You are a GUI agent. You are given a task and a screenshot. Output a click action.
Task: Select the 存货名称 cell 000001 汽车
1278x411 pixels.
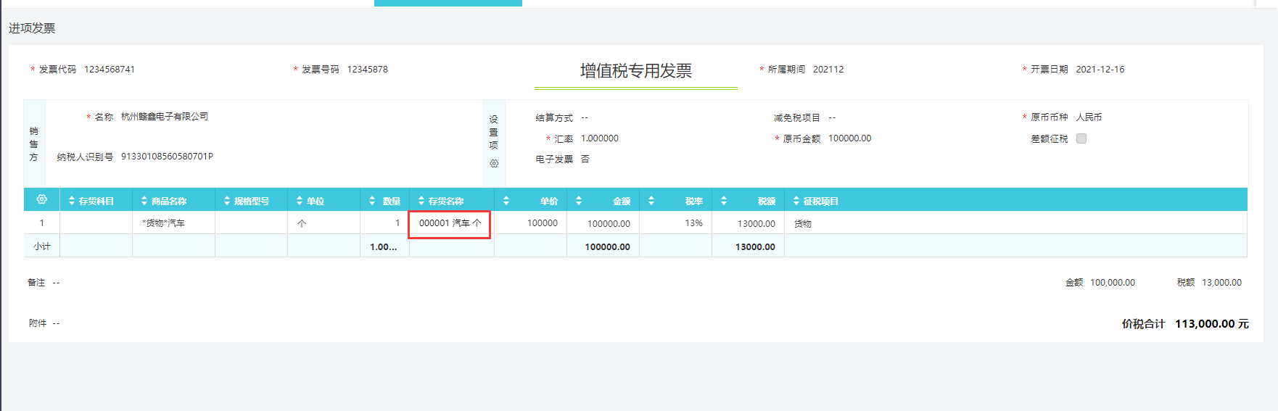[x=449, y=223]
